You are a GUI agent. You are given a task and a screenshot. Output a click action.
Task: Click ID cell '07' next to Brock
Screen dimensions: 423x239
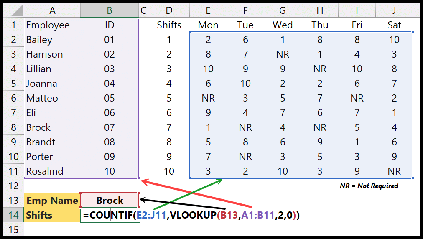pos(110,127)
